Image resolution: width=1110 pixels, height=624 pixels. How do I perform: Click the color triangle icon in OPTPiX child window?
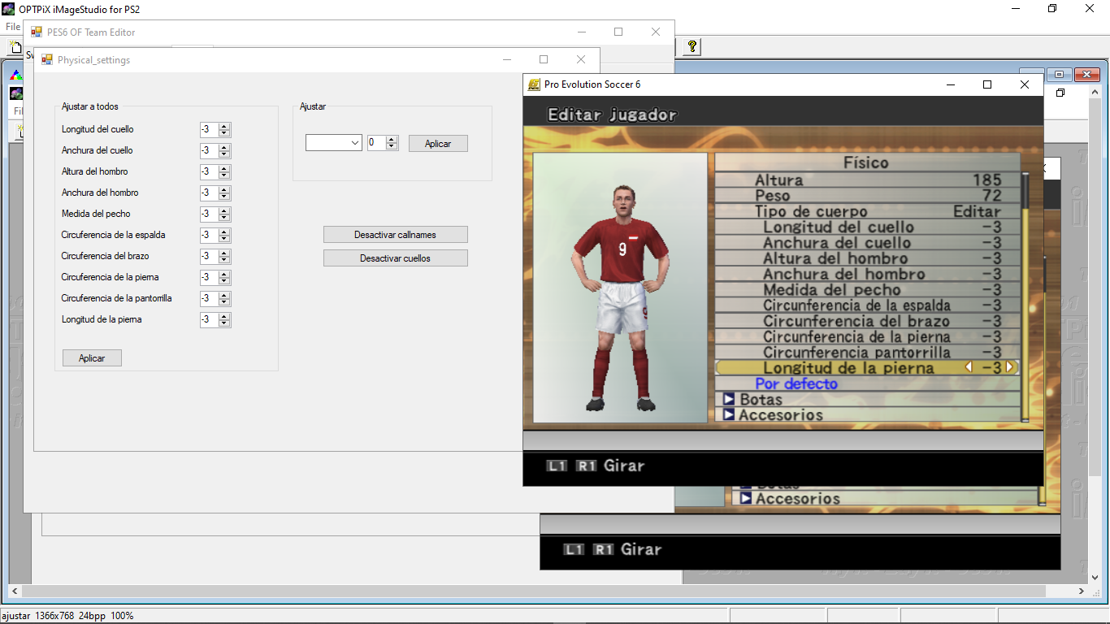(15, 75)
